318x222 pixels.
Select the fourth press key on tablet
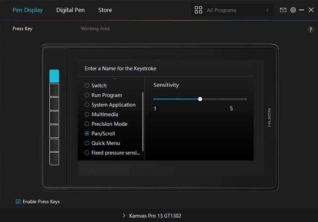54,117
